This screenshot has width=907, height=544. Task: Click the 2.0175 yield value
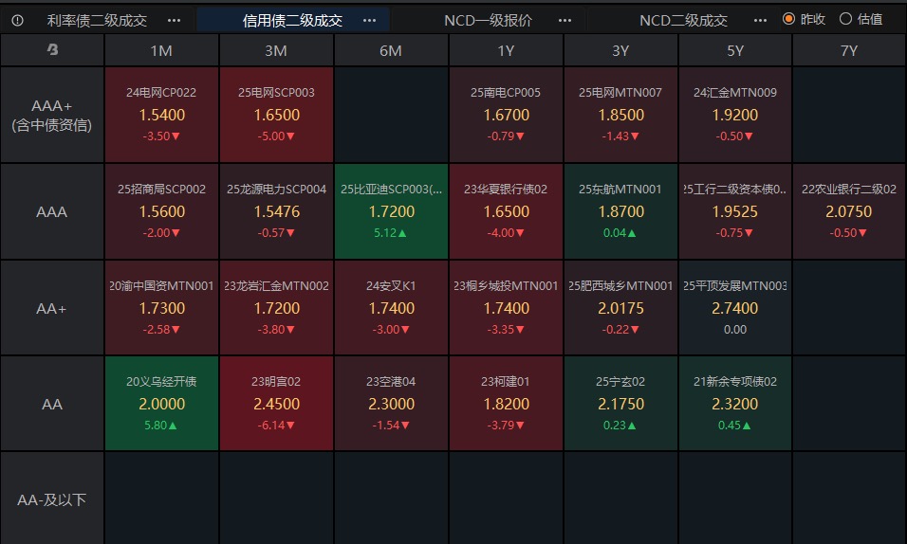coord(620,308)
